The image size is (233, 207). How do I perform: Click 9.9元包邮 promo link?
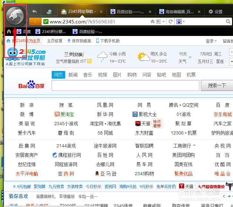22,186
